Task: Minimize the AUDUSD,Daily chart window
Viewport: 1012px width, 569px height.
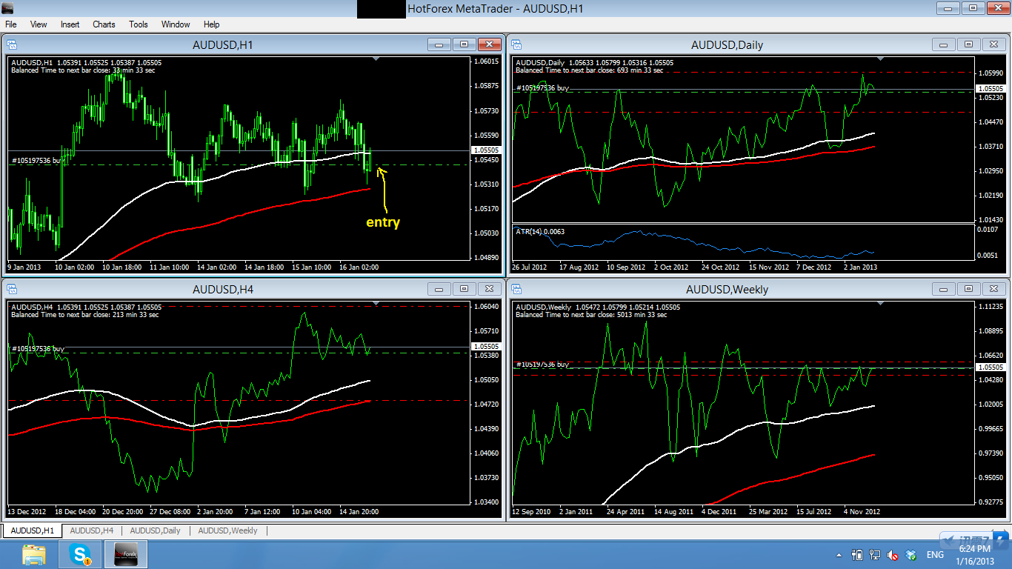Action: coord(944,44)
